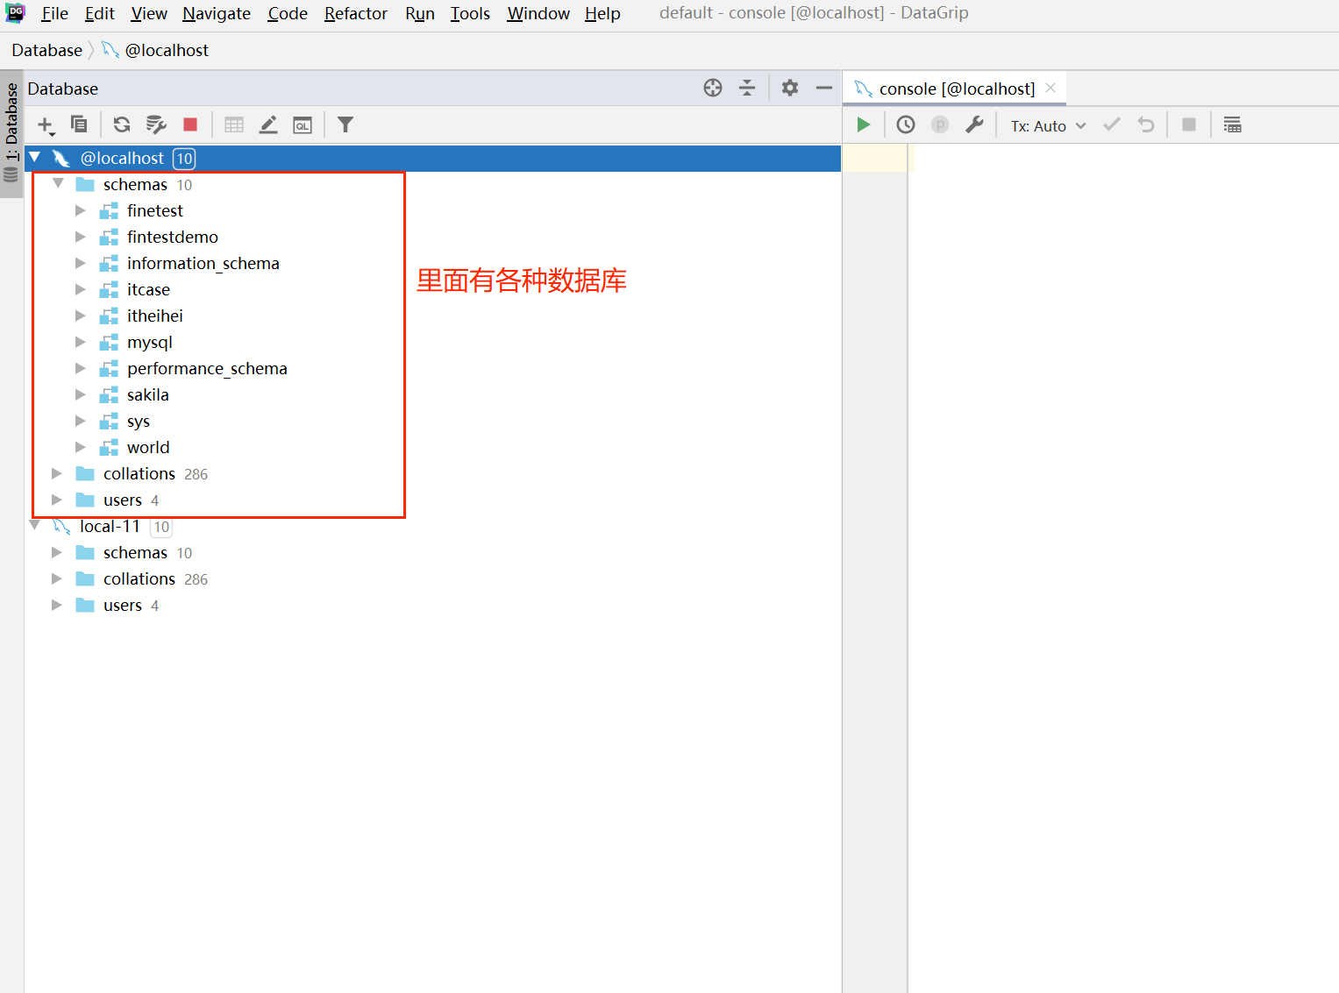Open the Refactor menu
The width and height of the screenshot is (1339, 993).
click(x=355, y=13)
